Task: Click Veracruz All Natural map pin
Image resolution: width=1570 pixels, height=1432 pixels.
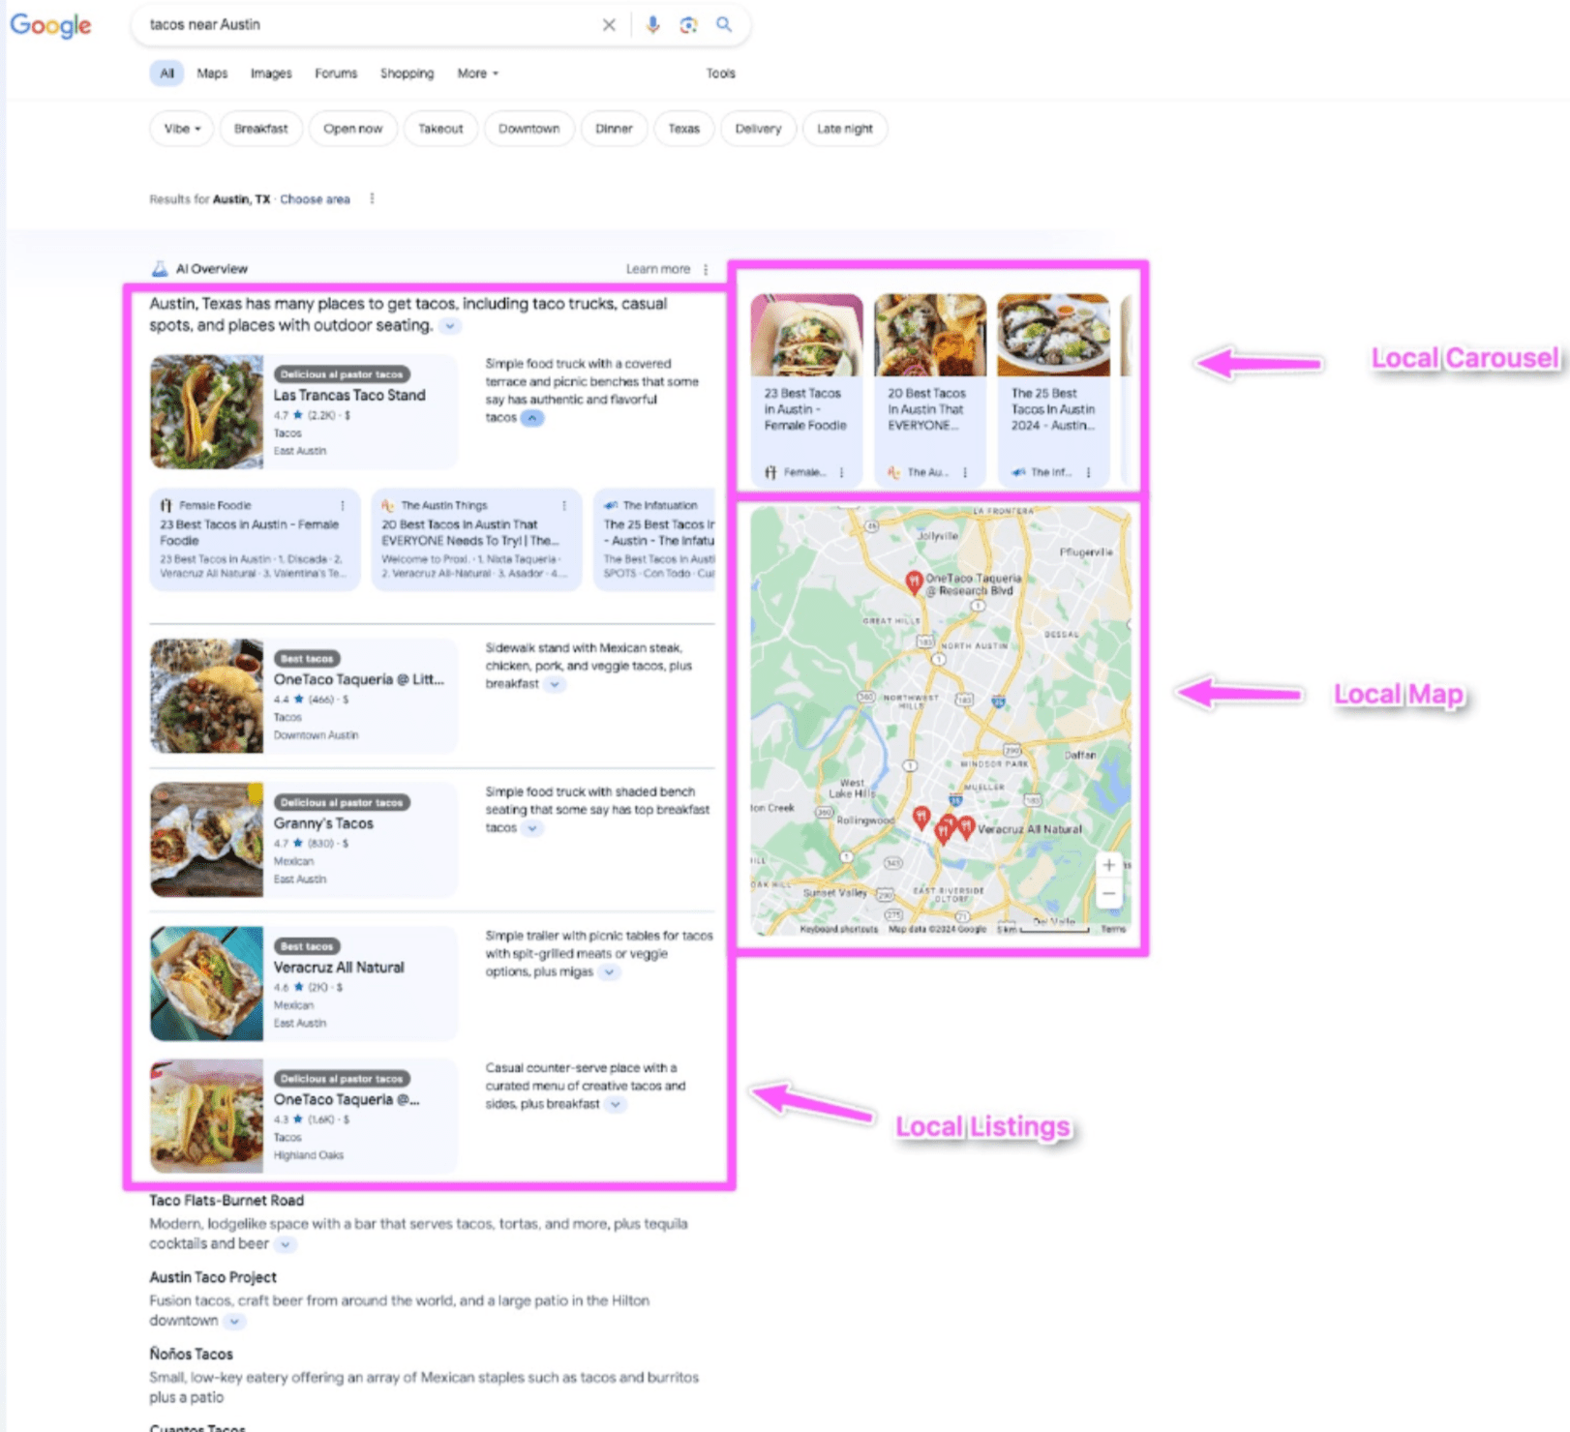Action: (x=966, y=827)
